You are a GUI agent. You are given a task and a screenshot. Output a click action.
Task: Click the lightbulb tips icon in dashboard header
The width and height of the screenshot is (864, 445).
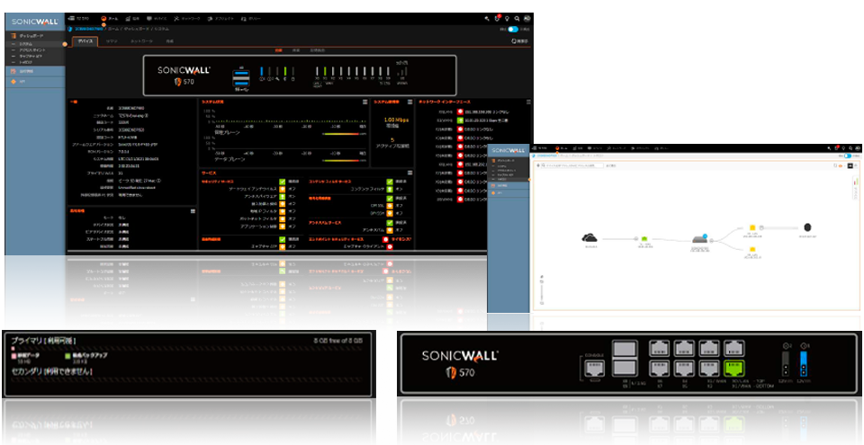(507, 18)
